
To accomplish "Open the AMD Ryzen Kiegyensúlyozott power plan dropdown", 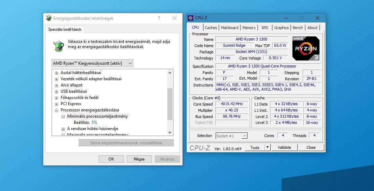I will coord(92,63).
